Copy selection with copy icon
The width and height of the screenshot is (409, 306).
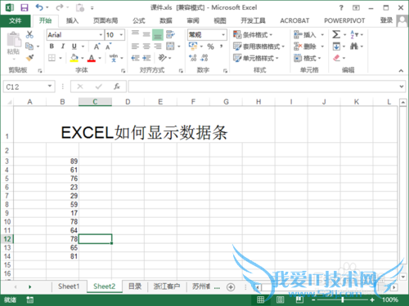[x=29, y=47]
